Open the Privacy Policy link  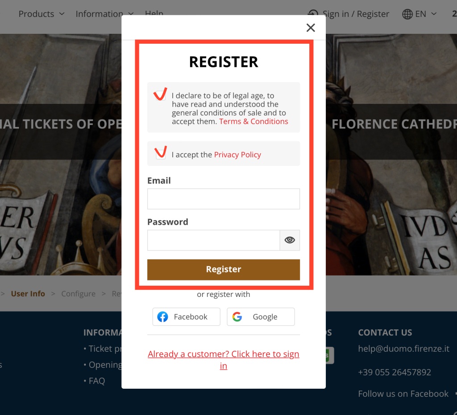click(x=237, y=155)
